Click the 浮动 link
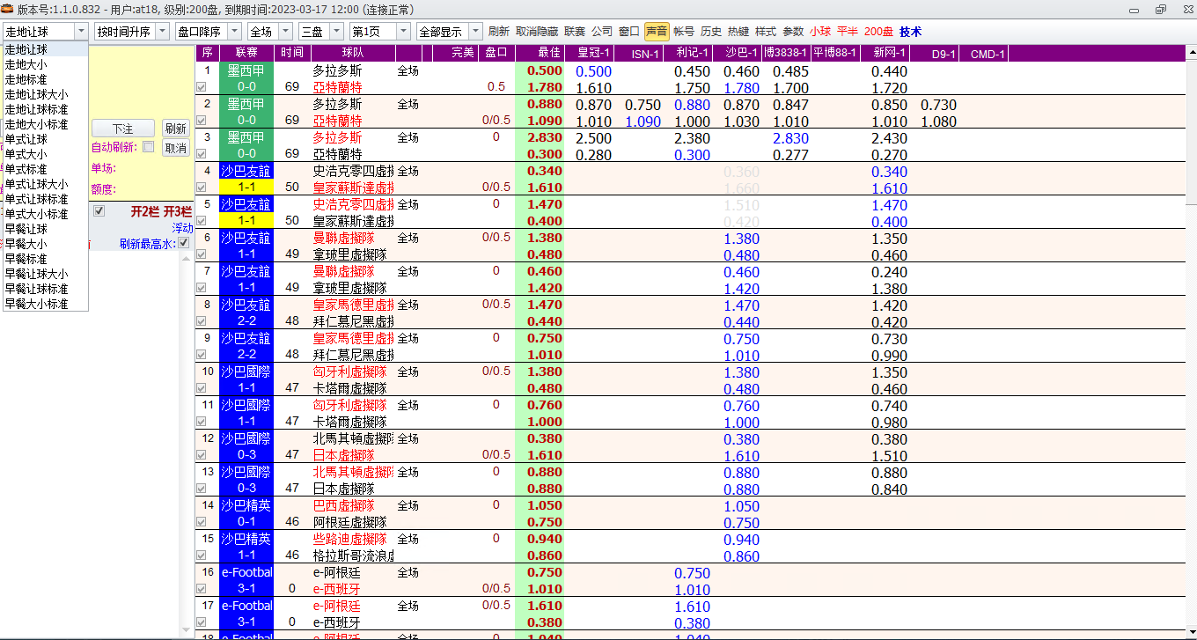This screenshot has width=1197, height=640. 182,228
